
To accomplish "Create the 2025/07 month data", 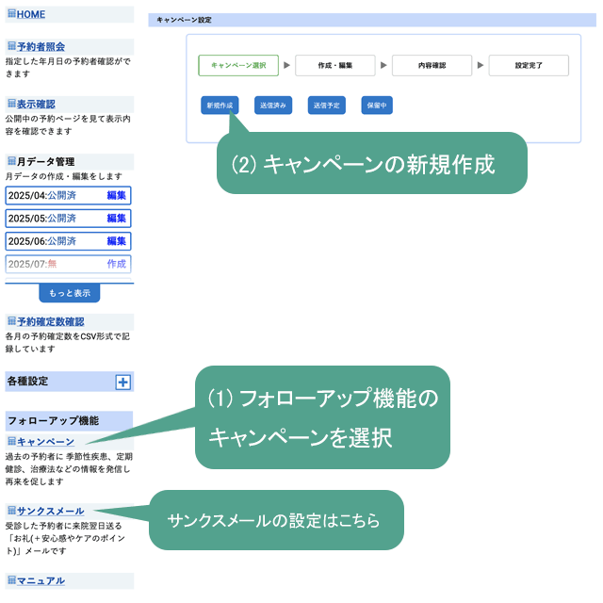I will [x=116, y=264].
